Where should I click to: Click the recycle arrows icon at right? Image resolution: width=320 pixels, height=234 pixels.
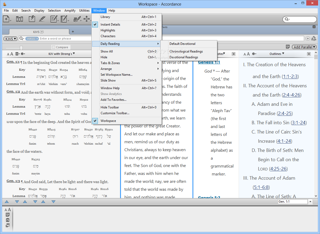314,39
